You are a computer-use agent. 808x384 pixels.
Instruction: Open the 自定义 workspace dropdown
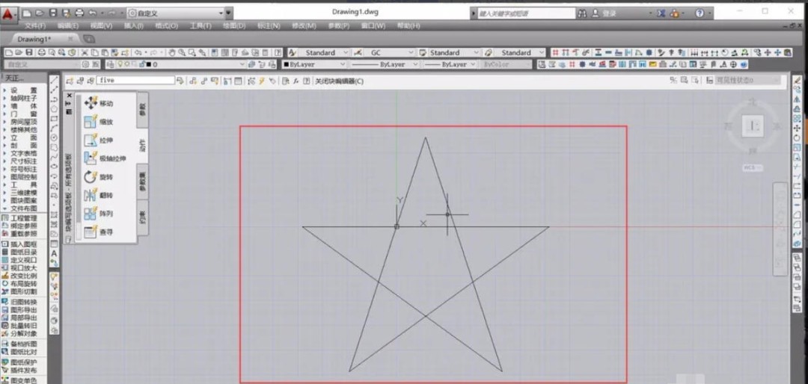(177, 13)
